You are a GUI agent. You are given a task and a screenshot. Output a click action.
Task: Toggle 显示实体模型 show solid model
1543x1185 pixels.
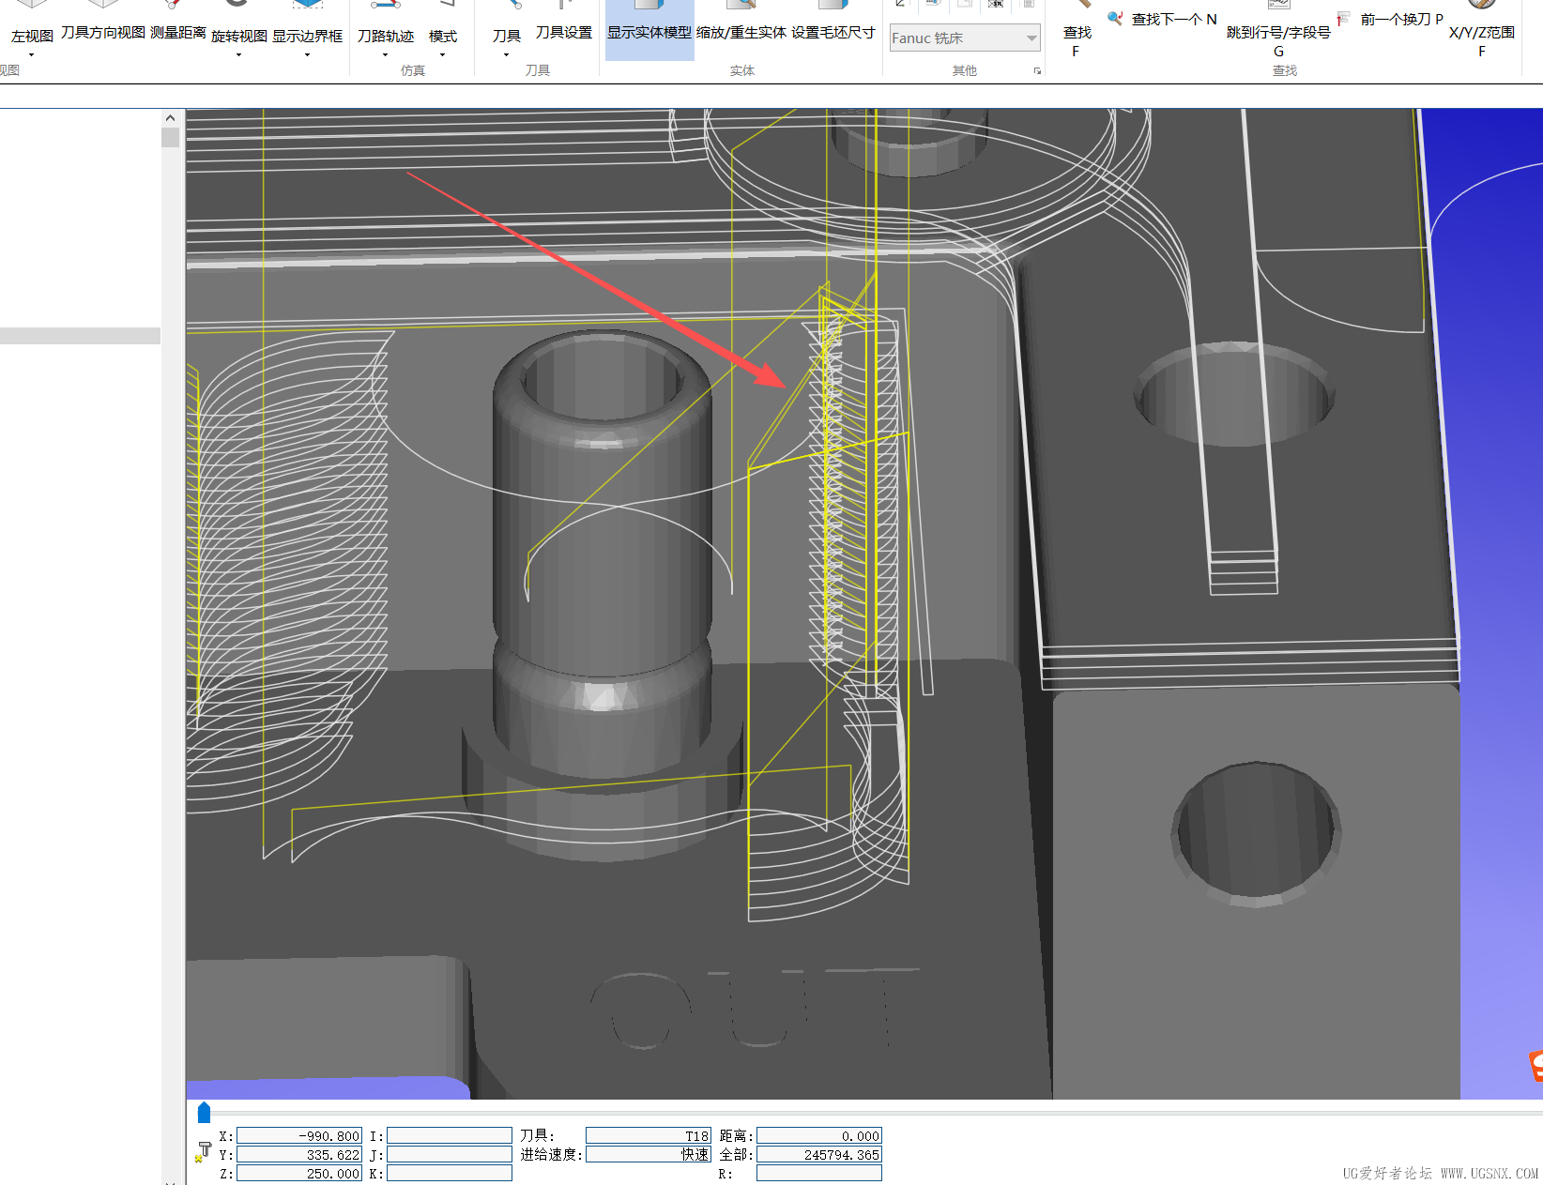point(649,32)
